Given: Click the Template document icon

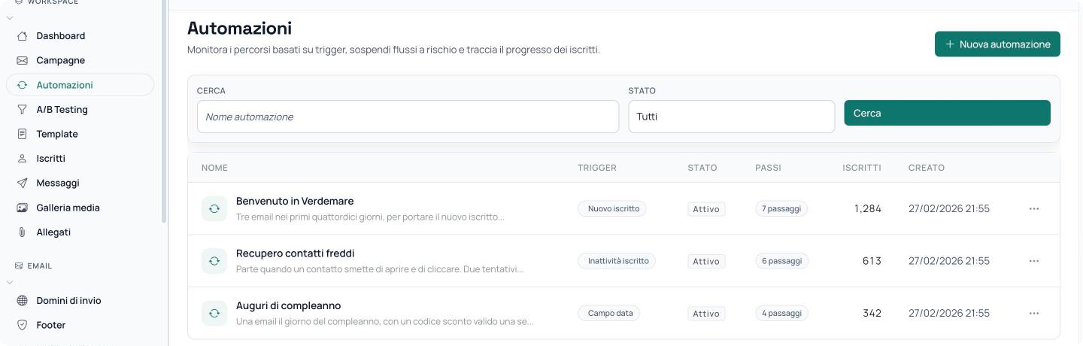Looking at the screenshot, I should [x=22, y=134].
